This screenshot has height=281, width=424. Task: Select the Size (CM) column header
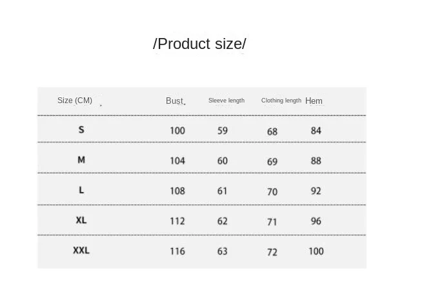[75, 101]
